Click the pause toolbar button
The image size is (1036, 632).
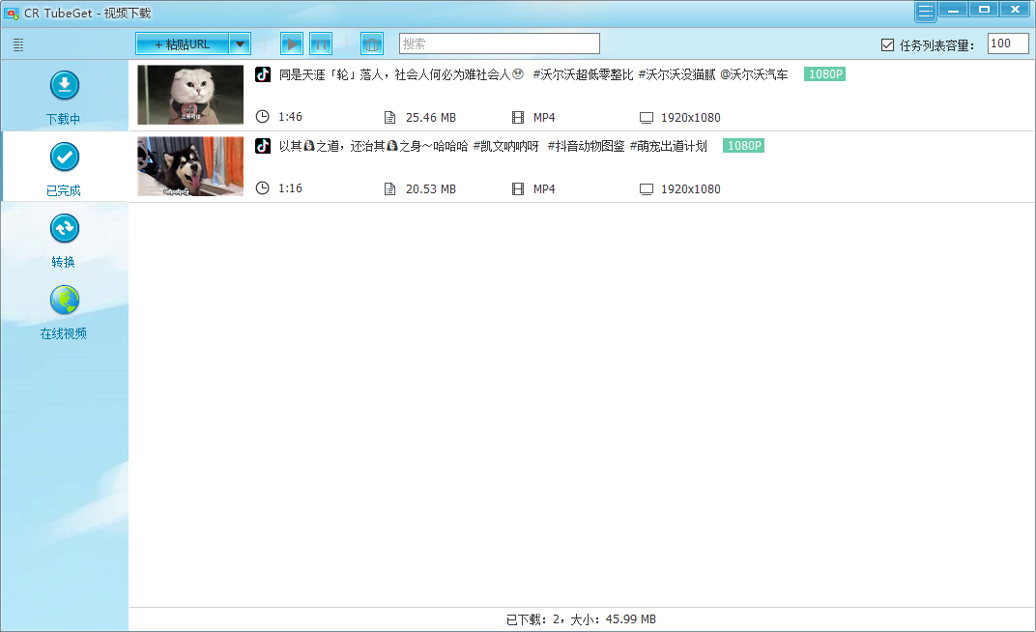coord(321,44)
